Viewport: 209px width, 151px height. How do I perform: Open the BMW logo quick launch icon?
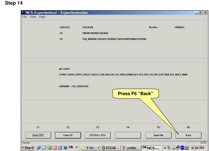[x=65, y=148]
